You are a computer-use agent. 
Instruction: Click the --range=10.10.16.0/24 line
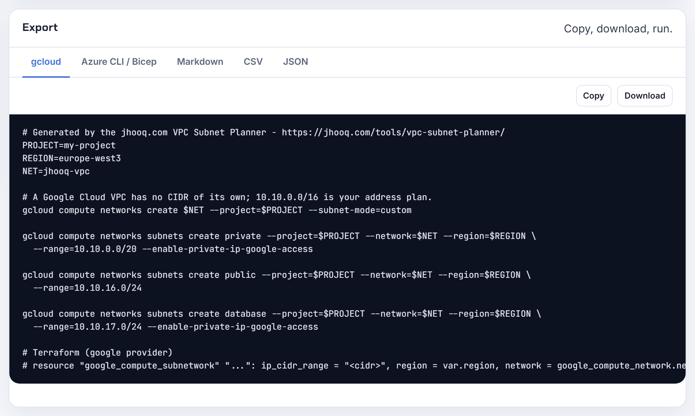(87, 288)
